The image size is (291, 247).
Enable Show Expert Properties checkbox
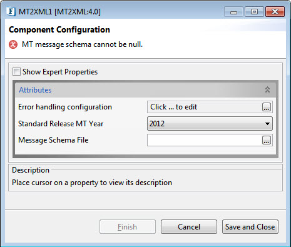pos(16,72)
